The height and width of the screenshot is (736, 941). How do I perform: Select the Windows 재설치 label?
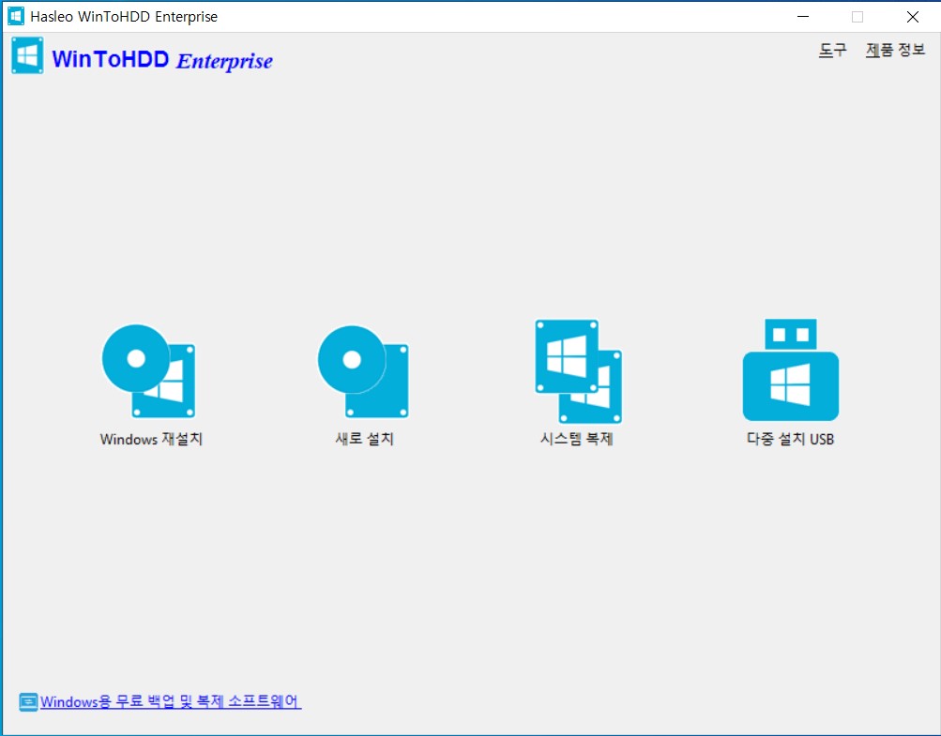pos(151,439)
